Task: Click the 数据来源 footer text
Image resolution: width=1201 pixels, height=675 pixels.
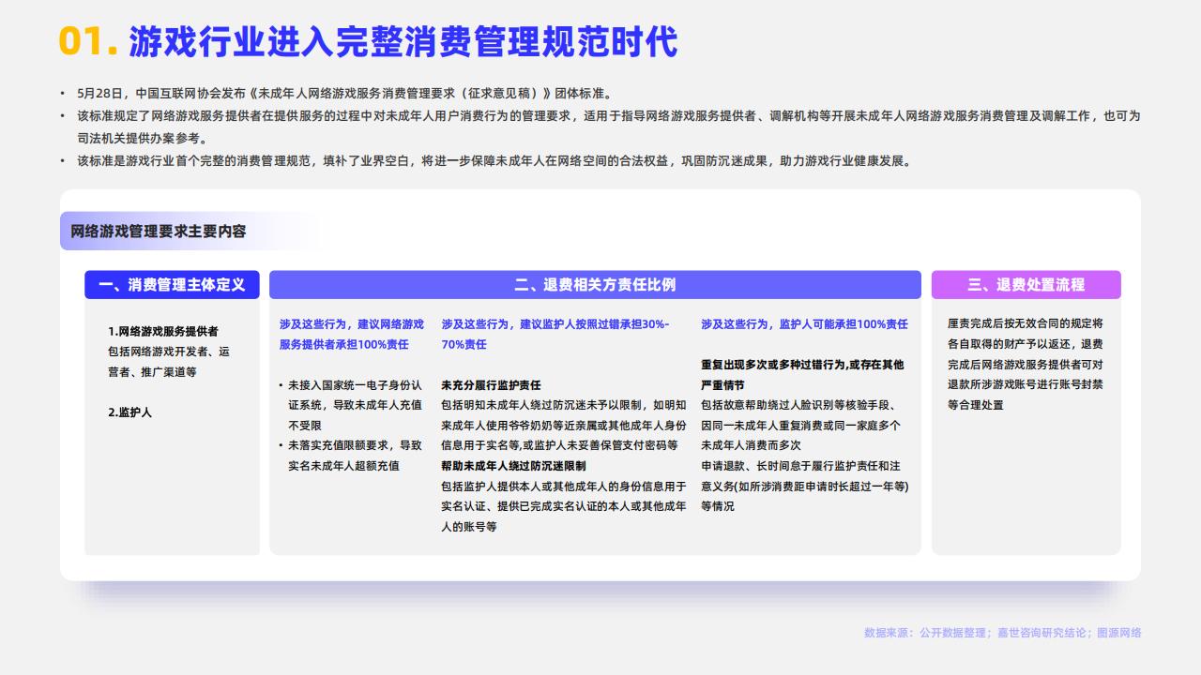Action: (1004, 633)
